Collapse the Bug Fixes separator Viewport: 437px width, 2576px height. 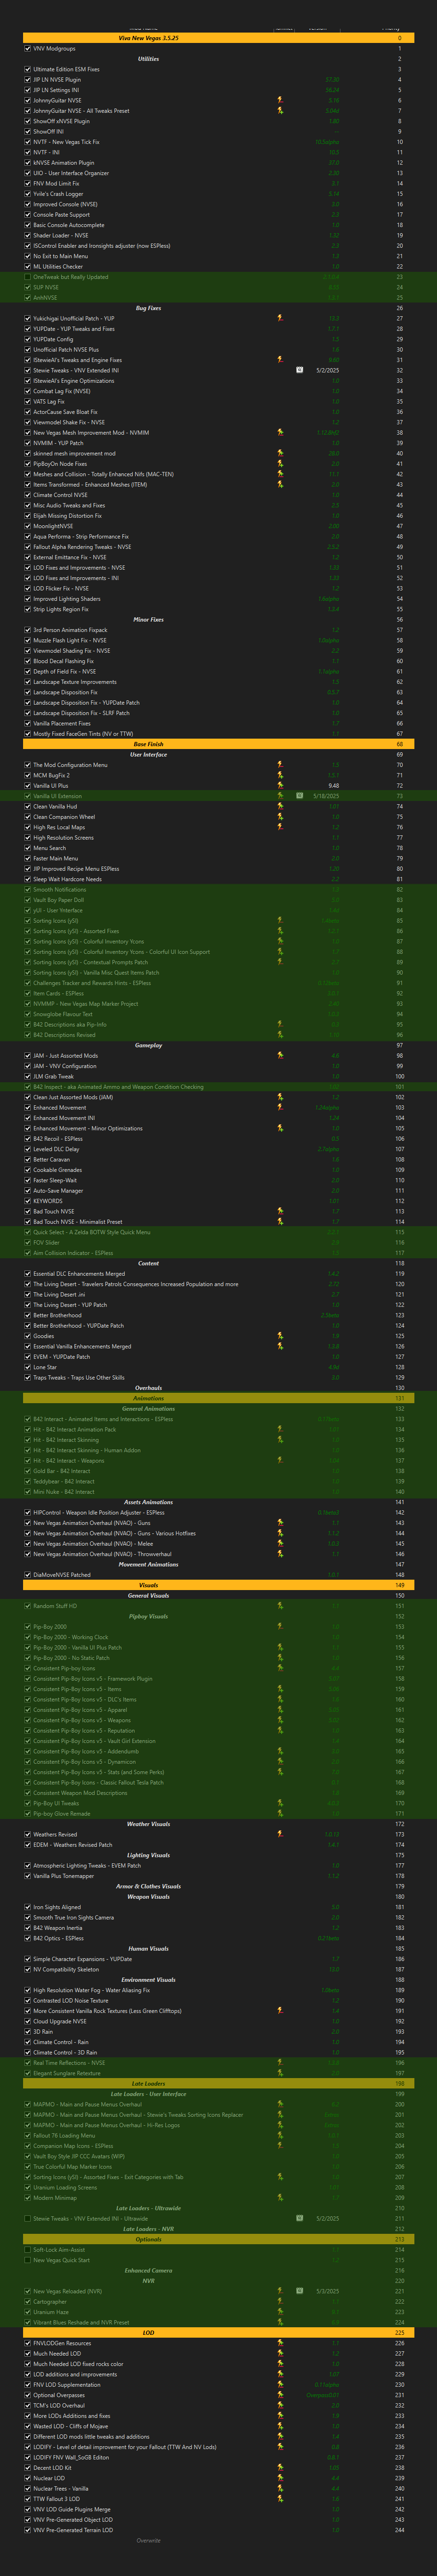click(x=218, y=308)
